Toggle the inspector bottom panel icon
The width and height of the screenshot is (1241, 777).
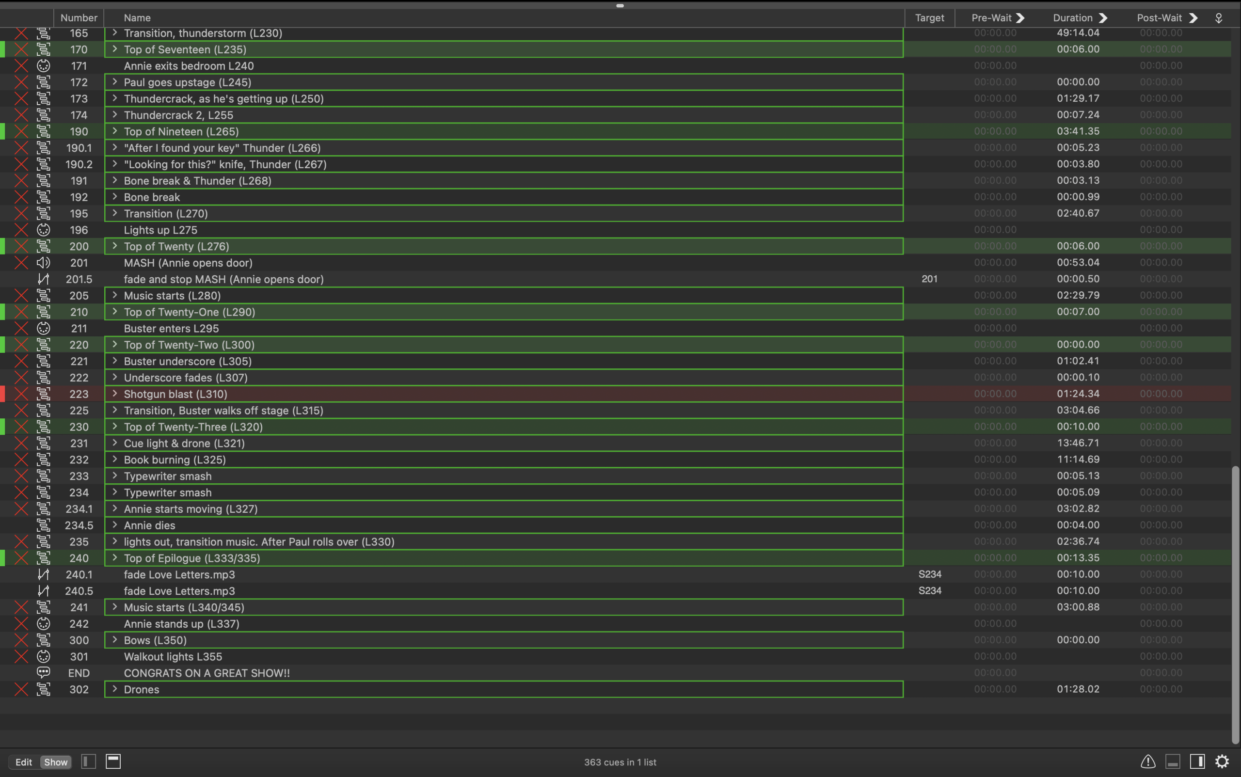tap(1172, 761)
